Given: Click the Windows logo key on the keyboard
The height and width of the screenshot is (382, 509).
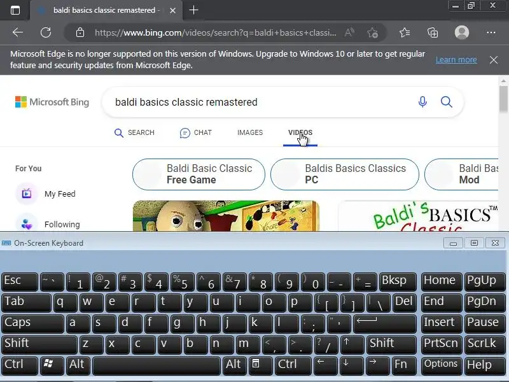Looking at the screenshot, I should tap(52, 365).
